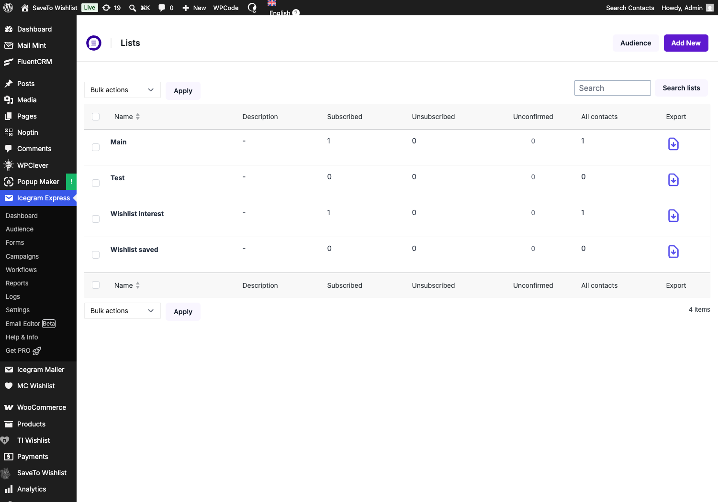Click the plus New icon
This screenshot has height=502, width=718.
click(186, 8)
